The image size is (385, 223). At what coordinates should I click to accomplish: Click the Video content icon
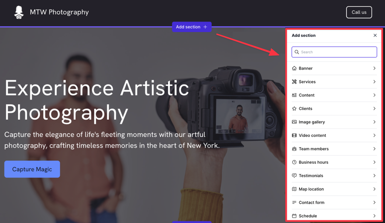click(295, 135)
